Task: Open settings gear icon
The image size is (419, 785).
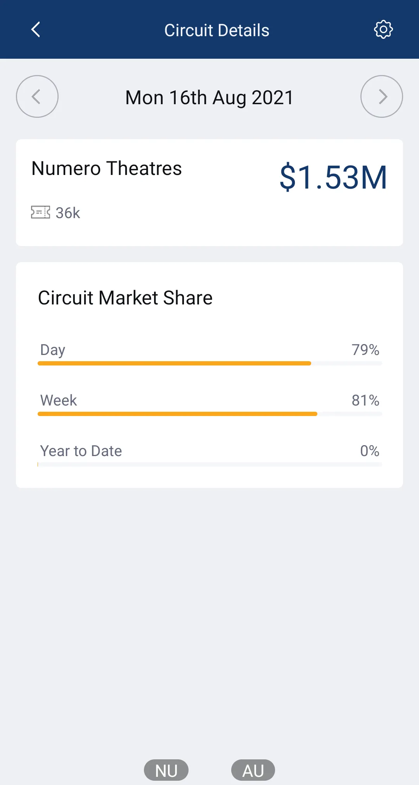Action: pyautogui.click(x=383, y=30)
